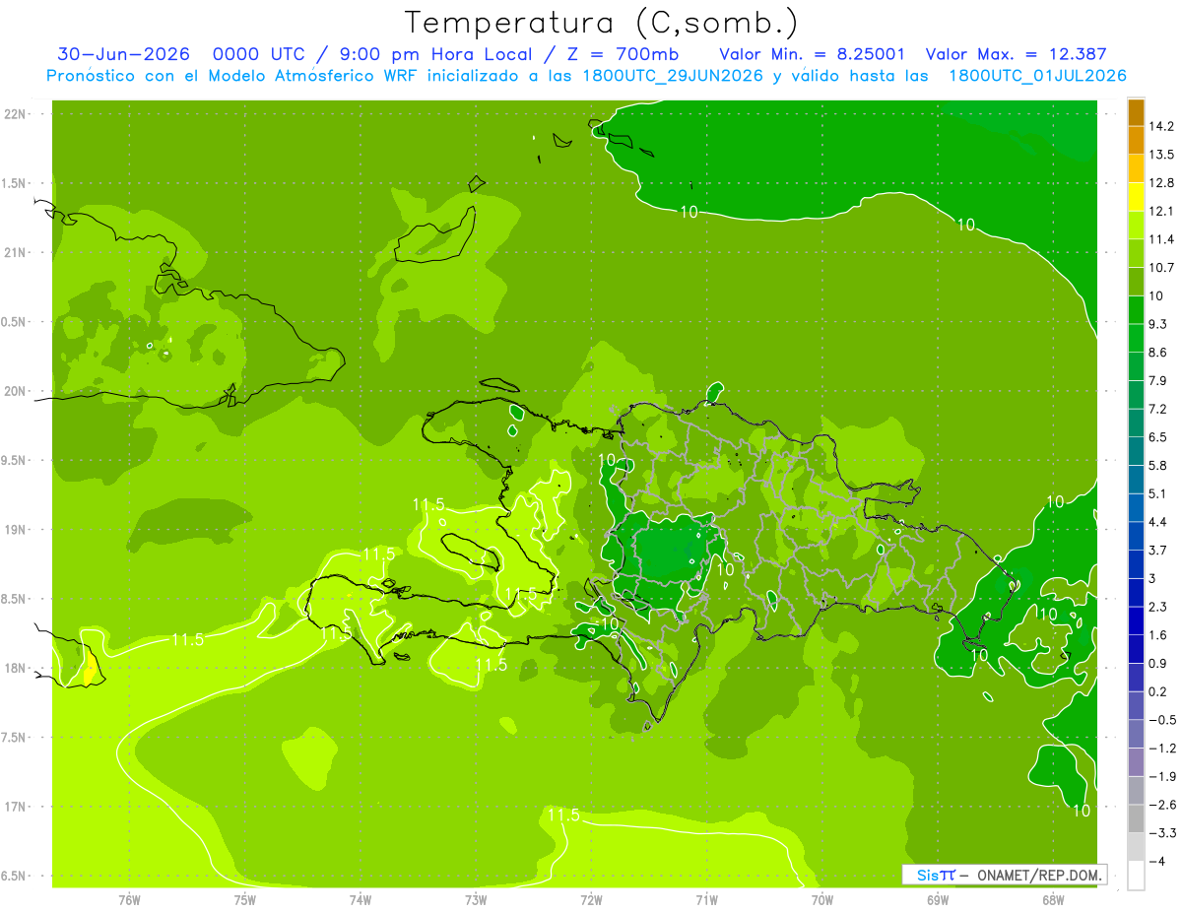Pick the lime swatch between 11.4 and 12.1
Viewport: 1182px width, 913px height.
(1136, 226)
